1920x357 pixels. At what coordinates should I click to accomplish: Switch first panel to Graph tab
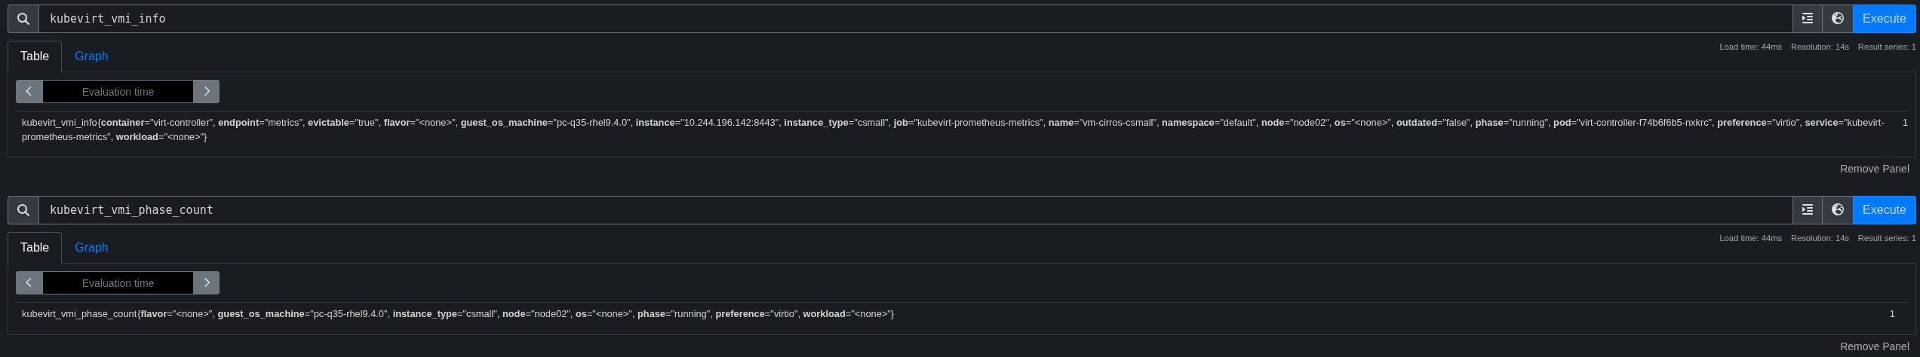tap(91, 56)
